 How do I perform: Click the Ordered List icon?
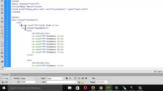click(x=79, y=78)
